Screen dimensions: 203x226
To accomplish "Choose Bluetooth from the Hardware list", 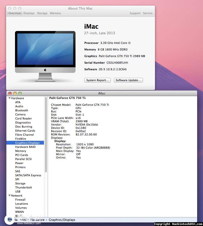I will coord(22,110).
